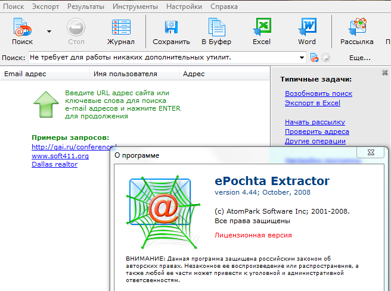This screenshot has height=291, width=391.
Task: Click the Возобновить поиск link
Action: [x=318, y=93]
